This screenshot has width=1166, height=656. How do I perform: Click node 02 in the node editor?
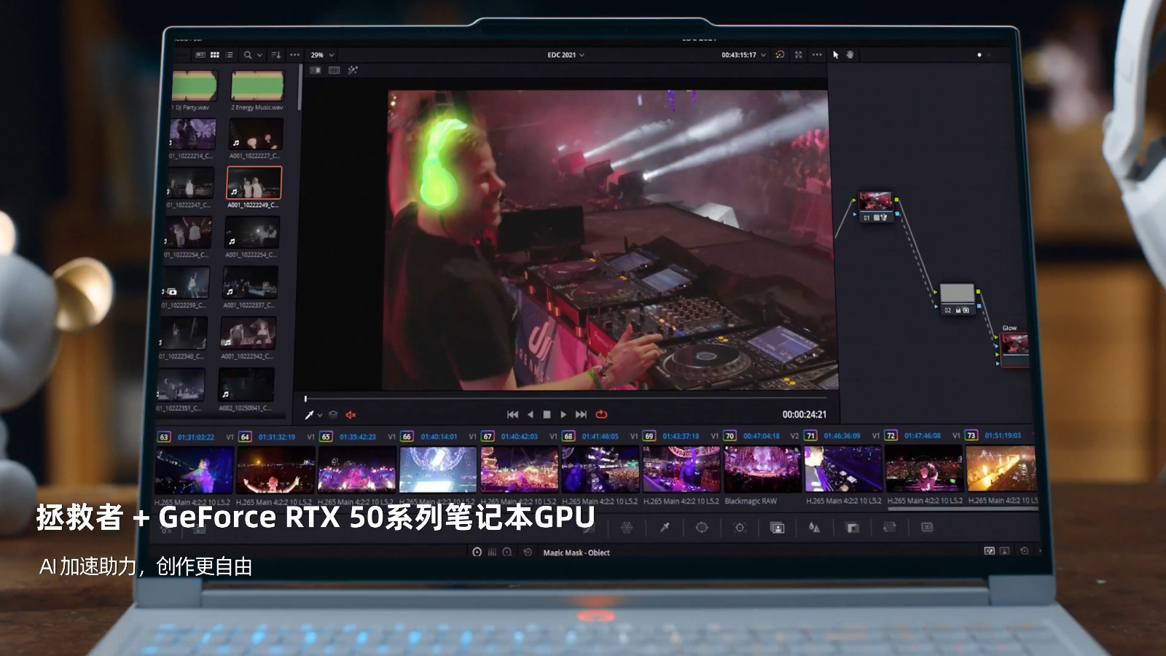pyautogui.click(x=956, y=299)
